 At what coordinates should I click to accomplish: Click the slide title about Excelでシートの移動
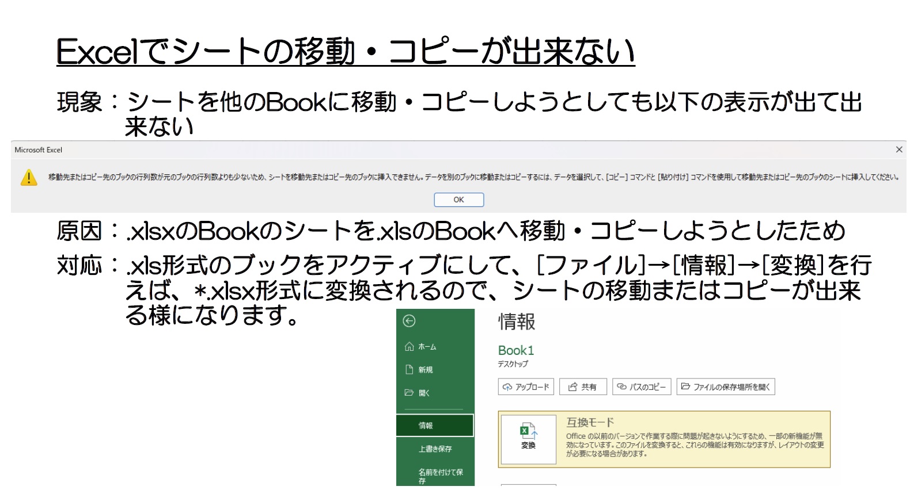(x=346, y=52)
